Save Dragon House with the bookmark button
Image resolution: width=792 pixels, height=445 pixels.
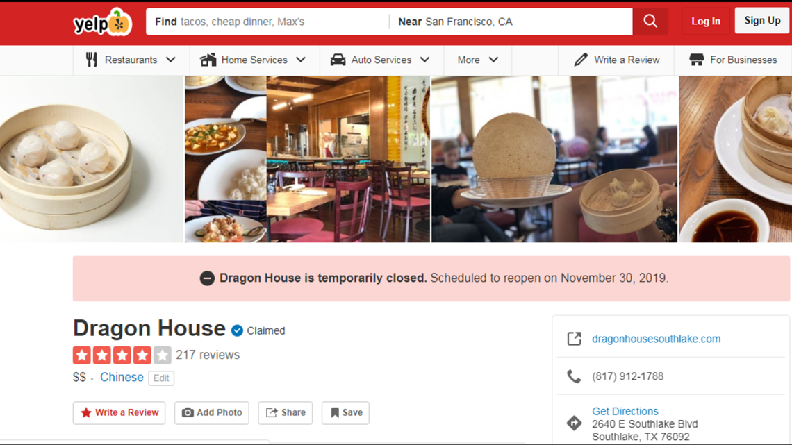pyautogui.click(x=346, y=412)
